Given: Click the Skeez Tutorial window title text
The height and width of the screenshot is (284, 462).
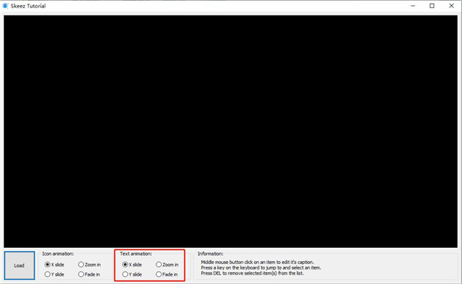Looking at the screenshot, I should pos(28,6).
